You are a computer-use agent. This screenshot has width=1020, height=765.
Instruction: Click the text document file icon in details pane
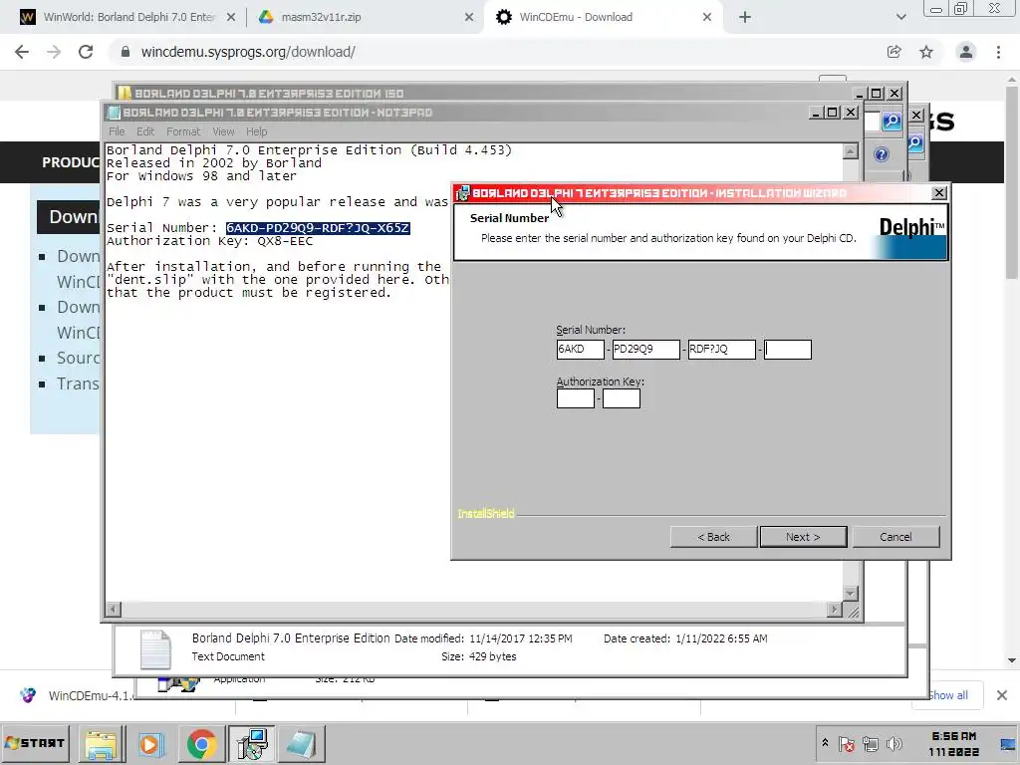pos(155,649)
